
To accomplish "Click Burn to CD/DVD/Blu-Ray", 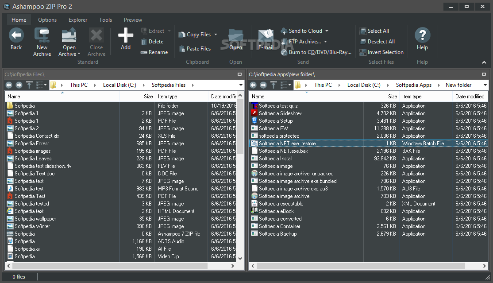I will point(316,52).
